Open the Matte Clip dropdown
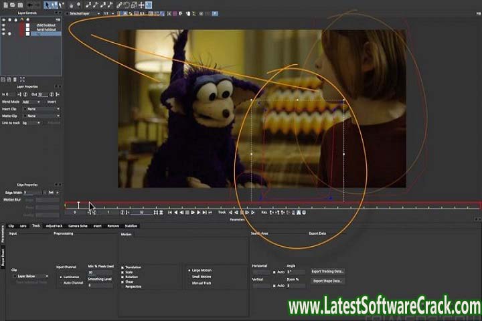The width and height of the screenshot is (482, 321). coord(42,116)
